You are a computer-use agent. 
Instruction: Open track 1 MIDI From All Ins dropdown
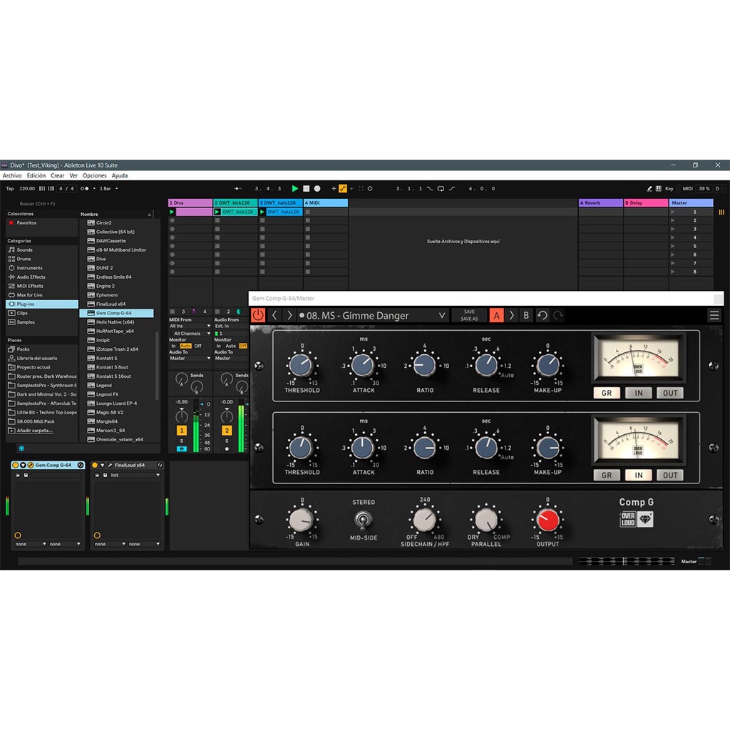click(190, 326)
